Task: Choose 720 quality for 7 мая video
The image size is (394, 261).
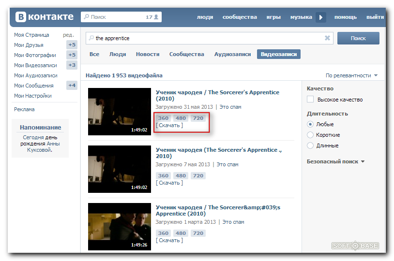Action: 198,175
